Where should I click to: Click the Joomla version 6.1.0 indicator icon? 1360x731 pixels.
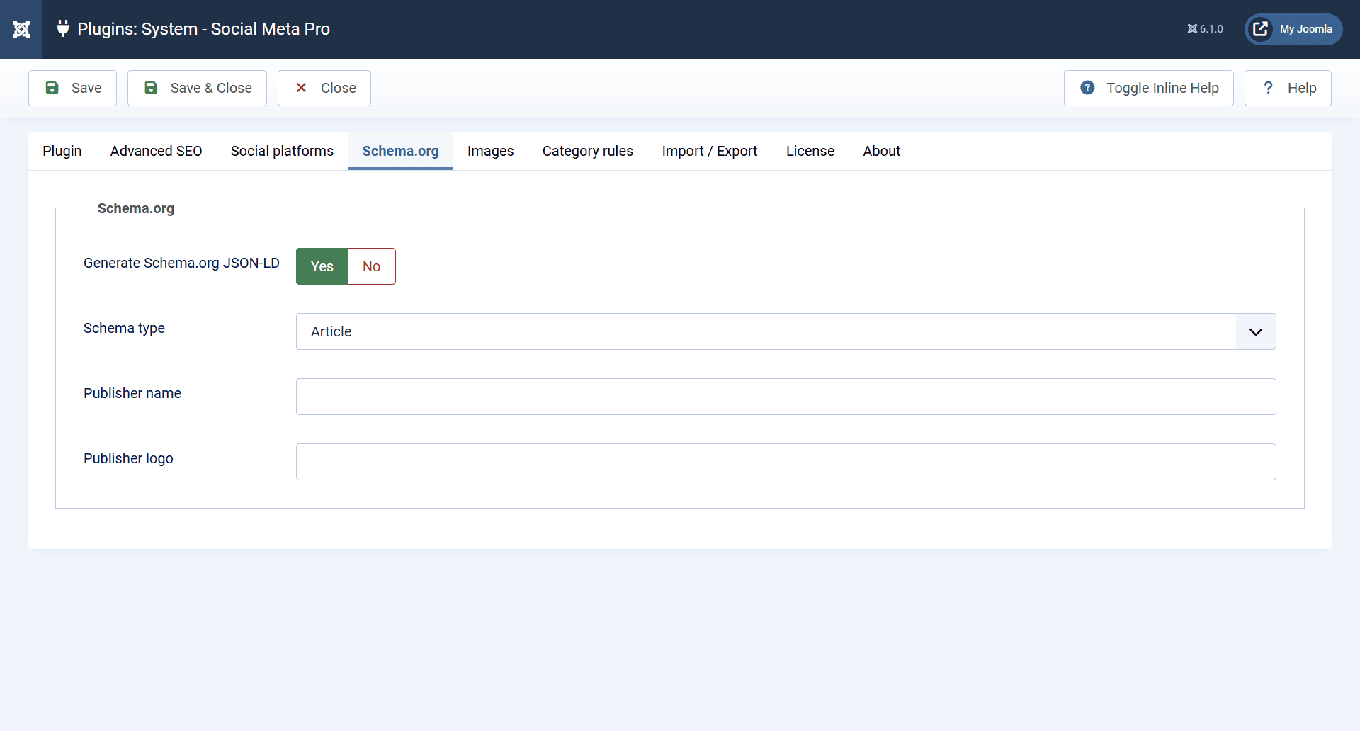1191,29
